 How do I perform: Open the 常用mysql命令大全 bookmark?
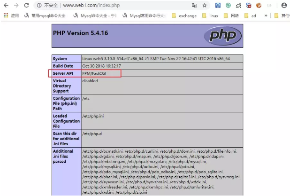click(45, 16)
